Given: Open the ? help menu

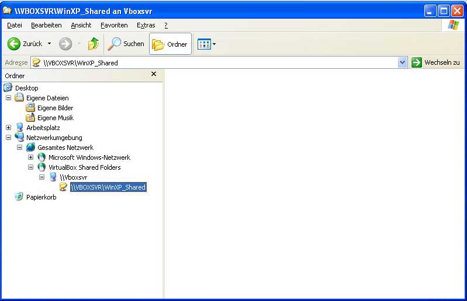Looking at the screenshot, I should 166,25.
